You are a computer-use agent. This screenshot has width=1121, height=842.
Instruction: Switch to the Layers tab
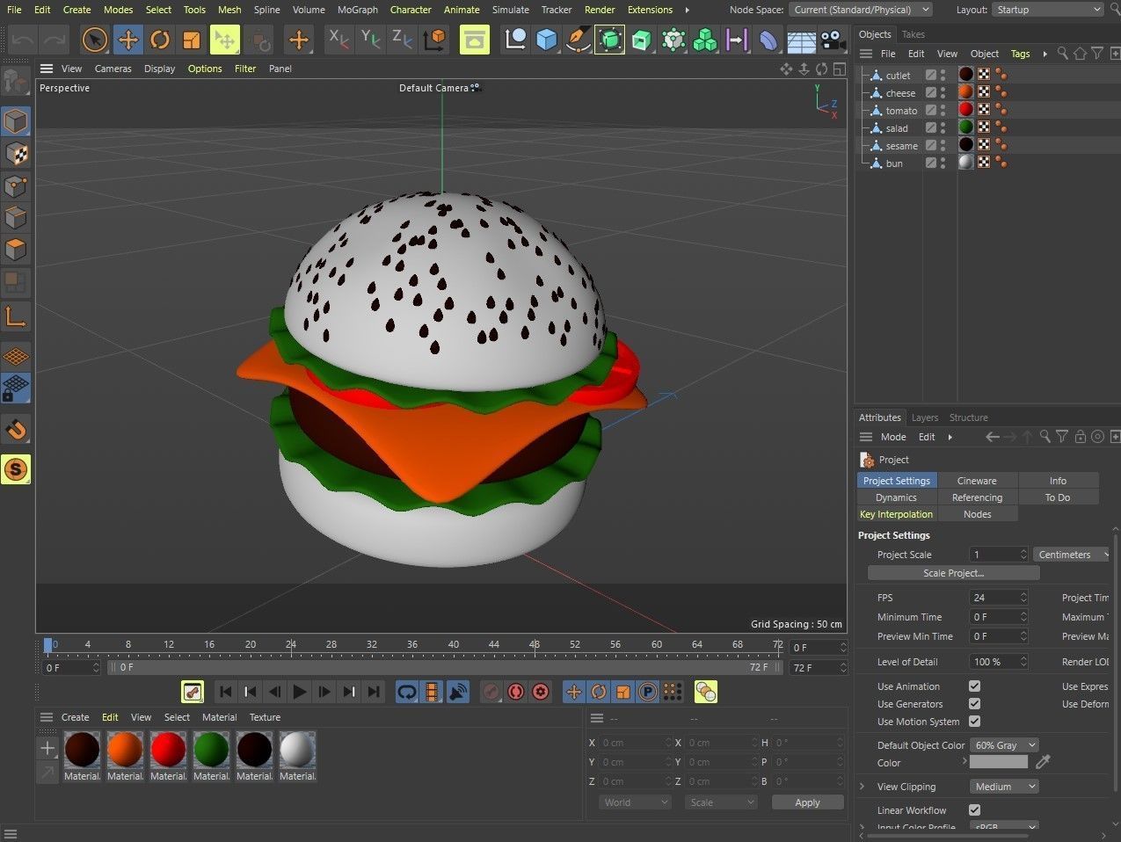[x=925, y=417]
